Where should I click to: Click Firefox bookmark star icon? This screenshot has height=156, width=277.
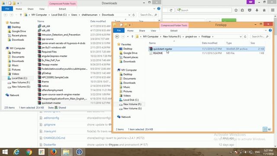[x=236, y=10]
